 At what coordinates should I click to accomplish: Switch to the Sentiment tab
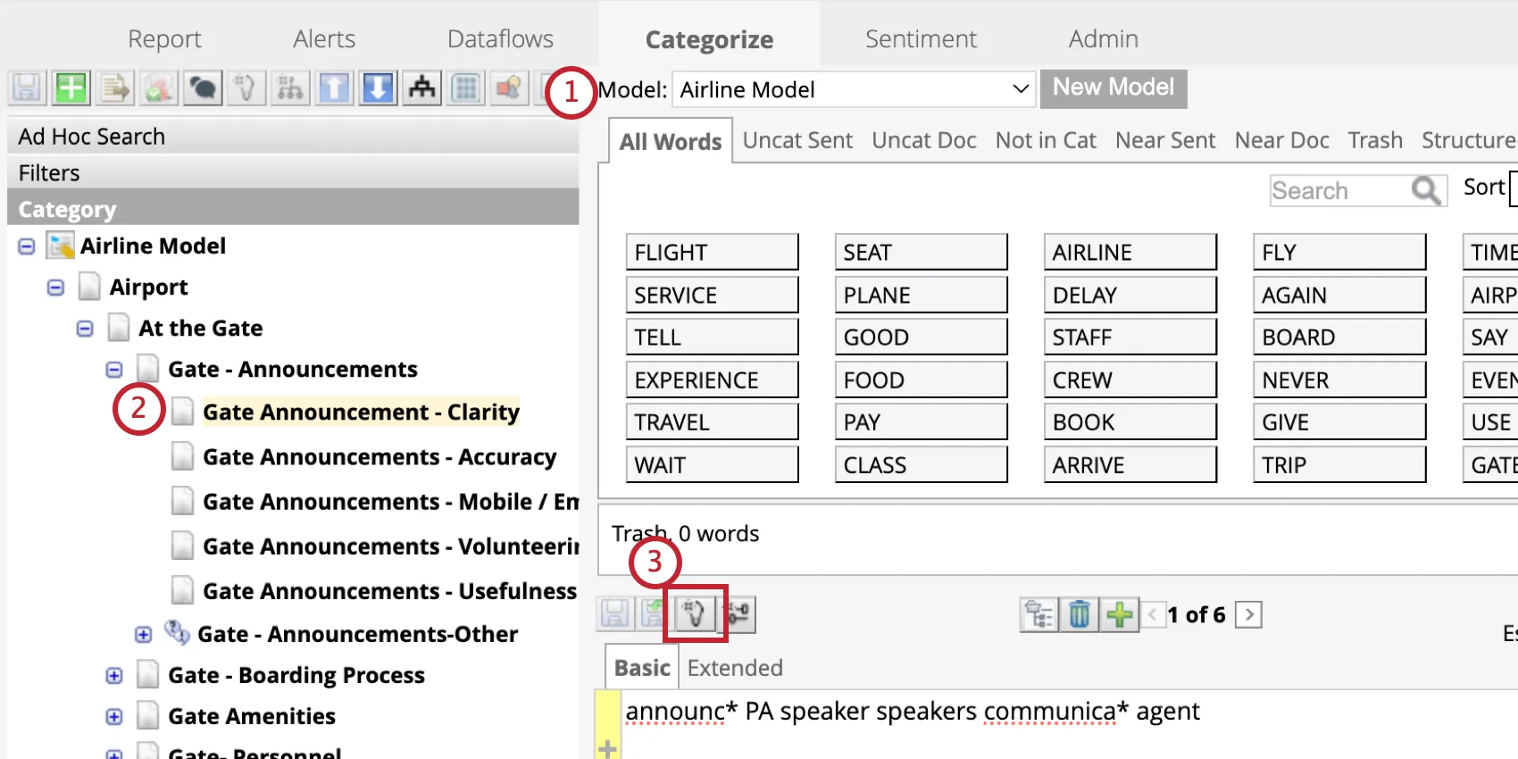click(x=921, y=39)
